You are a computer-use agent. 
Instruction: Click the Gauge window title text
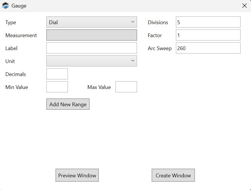pyautogui.click(x=19, y=6)
